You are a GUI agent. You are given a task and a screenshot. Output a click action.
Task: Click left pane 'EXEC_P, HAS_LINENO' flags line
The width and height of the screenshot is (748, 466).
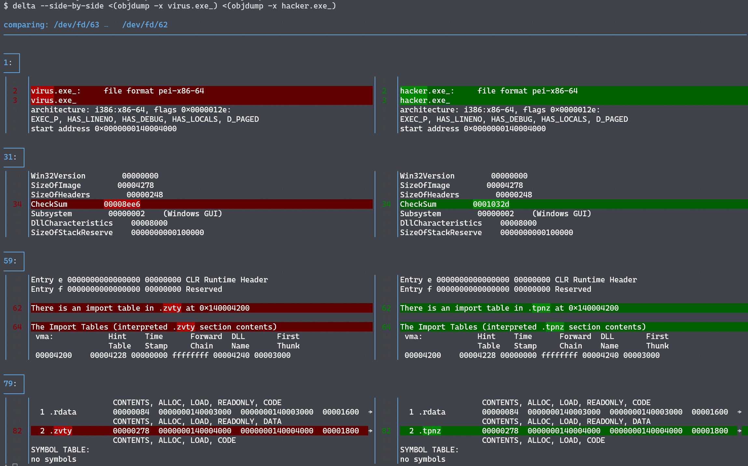tap(145, 119)
